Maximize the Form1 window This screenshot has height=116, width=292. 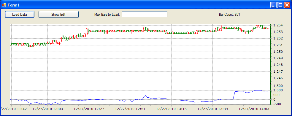pos(280,5)
